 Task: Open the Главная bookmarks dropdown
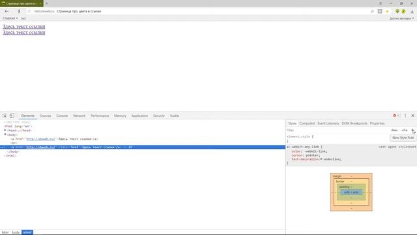click(10, 18)
